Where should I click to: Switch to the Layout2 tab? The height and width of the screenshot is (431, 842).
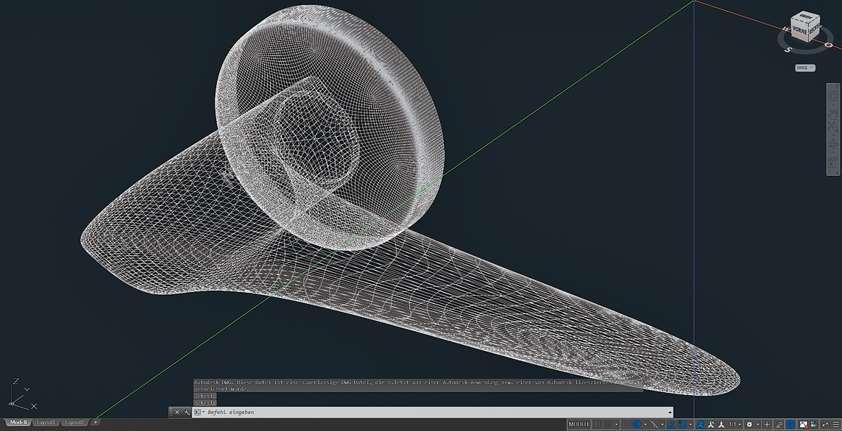tap(74, 422)
